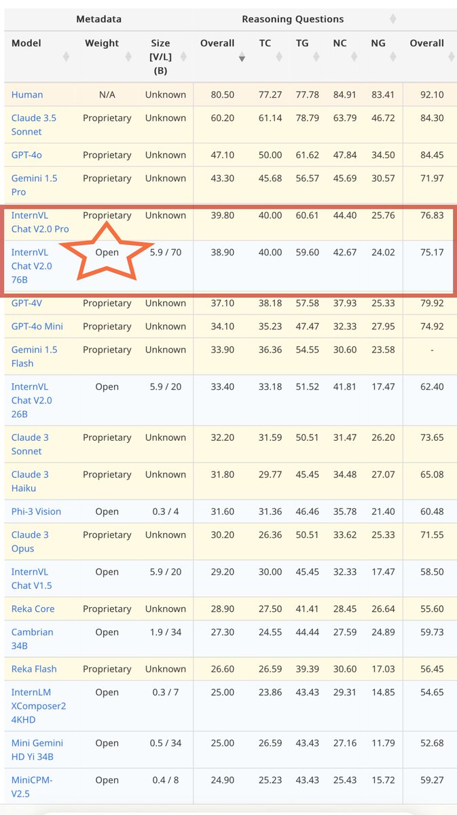Image resolution: width=457 pixels, height=815 pixels.
Task: Open the InternVL Chat V2.0 76B link
Action: tap(32, 266)
